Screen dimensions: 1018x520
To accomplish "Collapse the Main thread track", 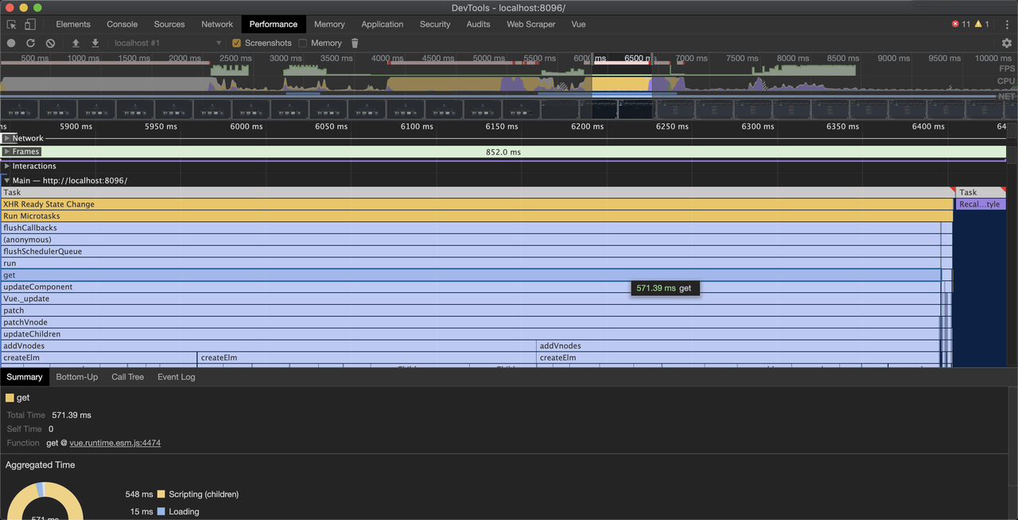I will tap(7, 181).
